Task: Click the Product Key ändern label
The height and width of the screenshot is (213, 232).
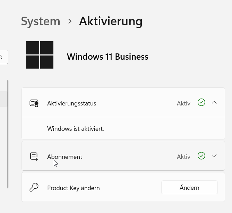Action: (74, 188)
